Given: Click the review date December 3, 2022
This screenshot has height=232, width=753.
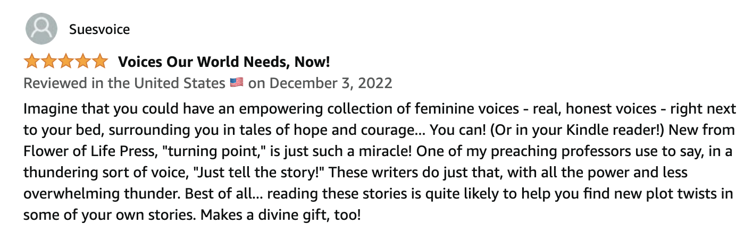Looking at the screenshot, I should 327,83.
